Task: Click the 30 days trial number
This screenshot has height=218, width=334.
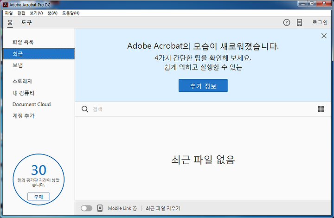Action: (x=39, y=170)
